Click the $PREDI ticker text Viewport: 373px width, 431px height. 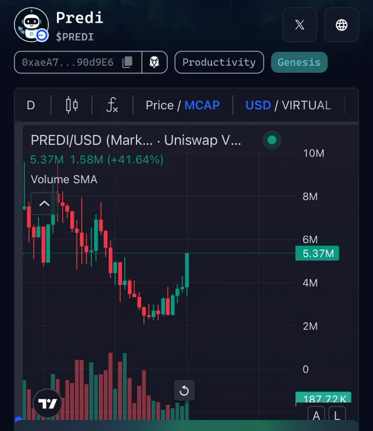tap(75, 37)
